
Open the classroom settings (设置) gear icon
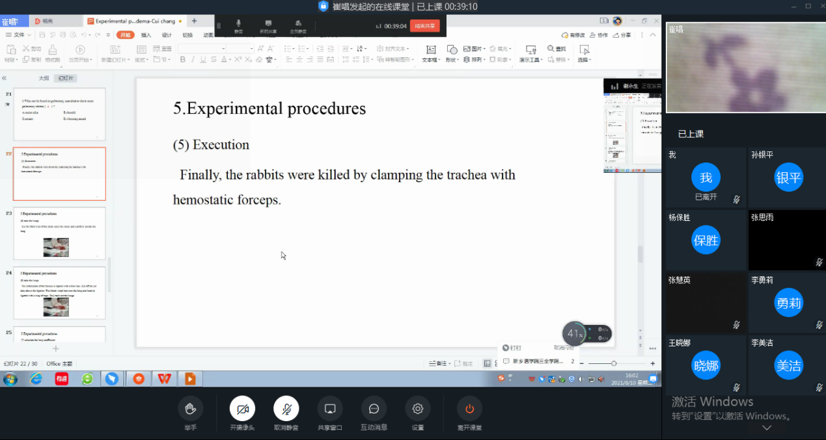pos(417,409)
